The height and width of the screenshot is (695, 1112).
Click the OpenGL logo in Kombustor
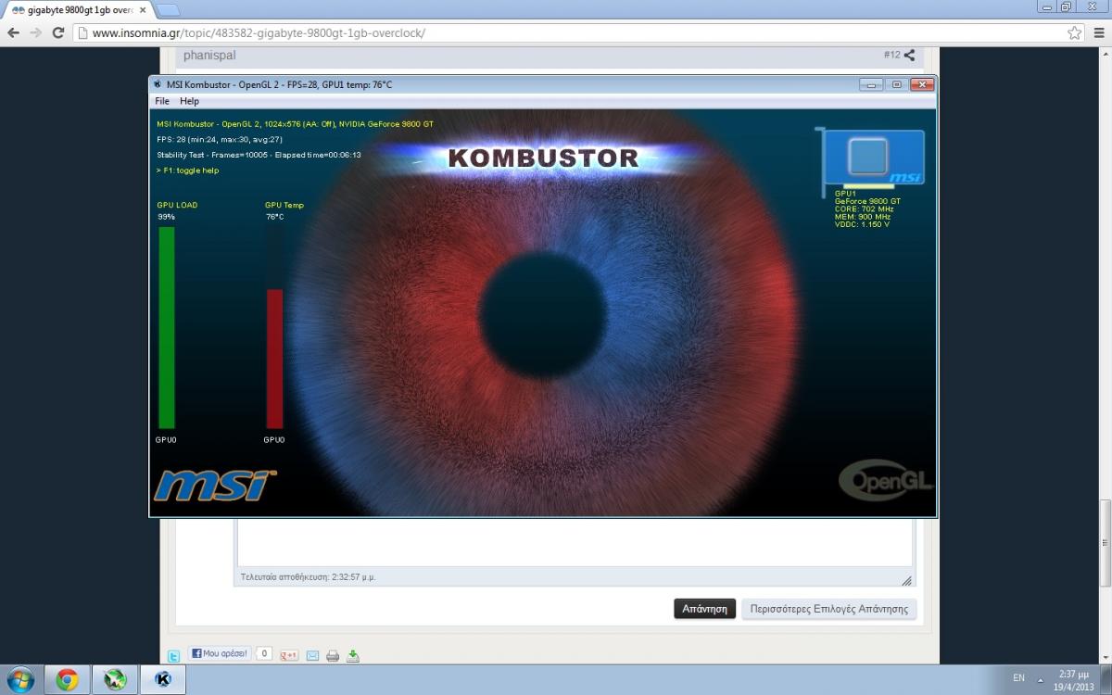(x=885, y=479)
